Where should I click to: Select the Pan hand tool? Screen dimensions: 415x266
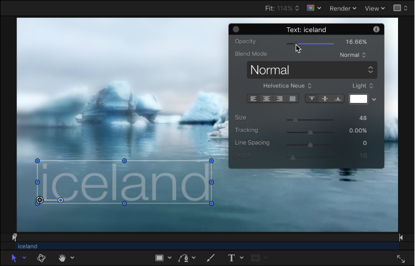(x=62, y=257)
